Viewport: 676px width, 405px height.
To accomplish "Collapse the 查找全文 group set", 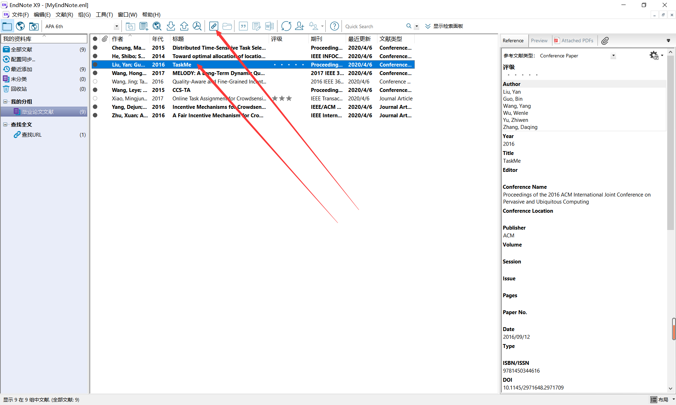I will [x=5, y=124].
